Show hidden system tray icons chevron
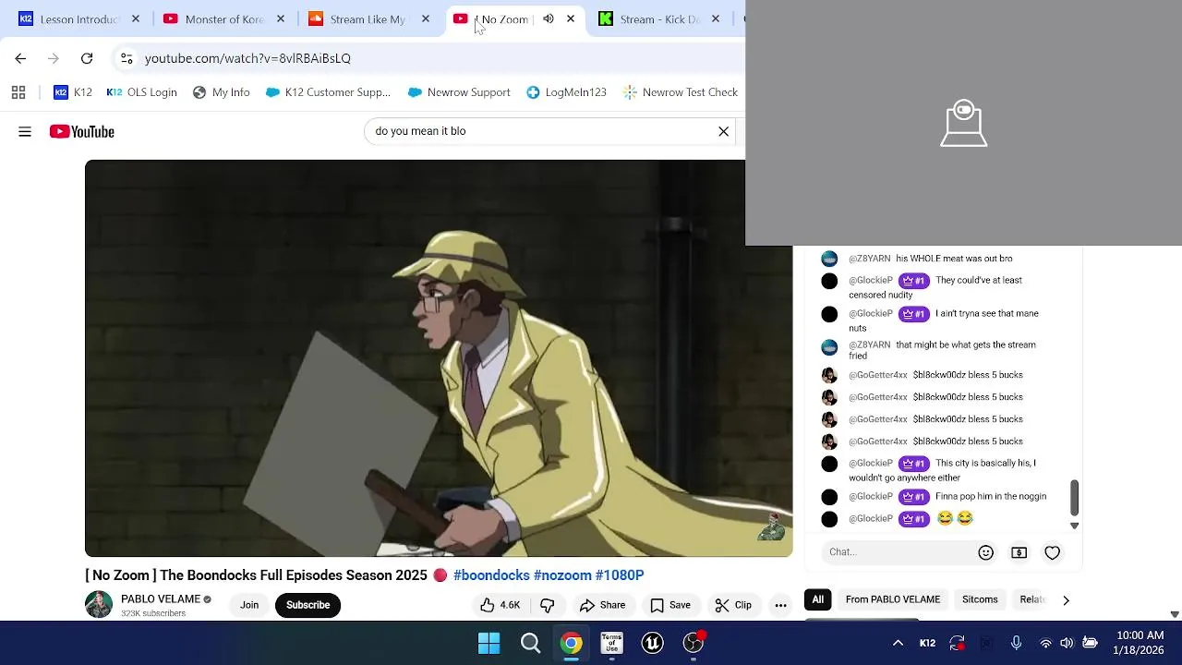1182x665 pixels. point(898,643)
